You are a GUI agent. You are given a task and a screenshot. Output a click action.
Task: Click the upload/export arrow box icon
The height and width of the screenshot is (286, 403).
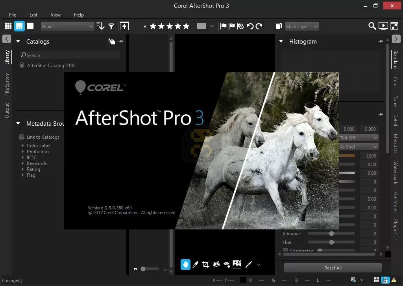[124, 26]
